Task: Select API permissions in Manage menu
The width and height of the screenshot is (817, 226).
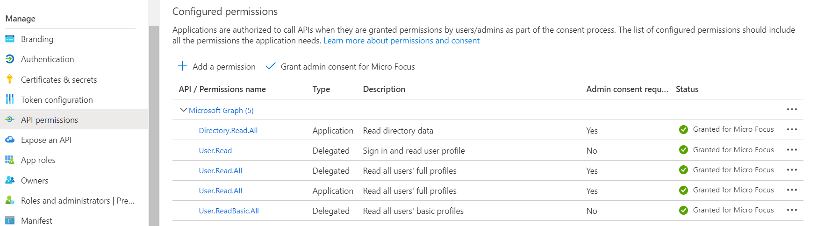Action: click(x=50, y=120)
